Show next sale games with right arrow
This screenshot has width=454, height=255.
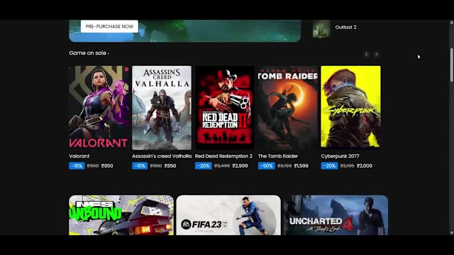(376, 54)
